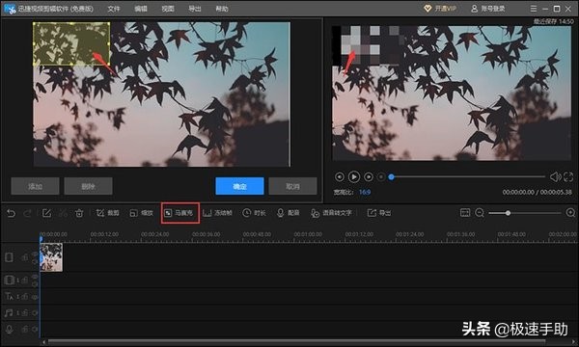Play the preview video

pos(354,177)
